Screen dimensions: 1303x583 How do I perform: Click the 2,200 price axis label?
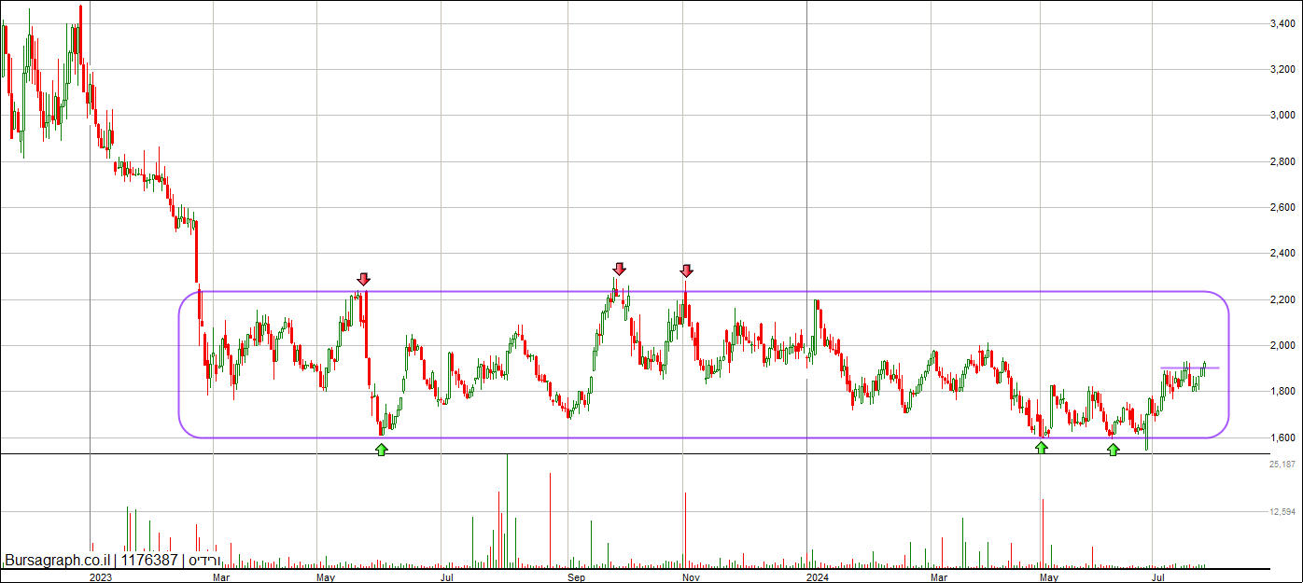1283,299
